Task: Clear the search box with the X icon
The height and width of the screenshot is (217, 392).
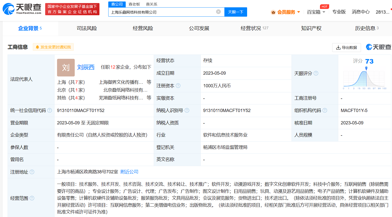Action: click(x=219, y=12)
